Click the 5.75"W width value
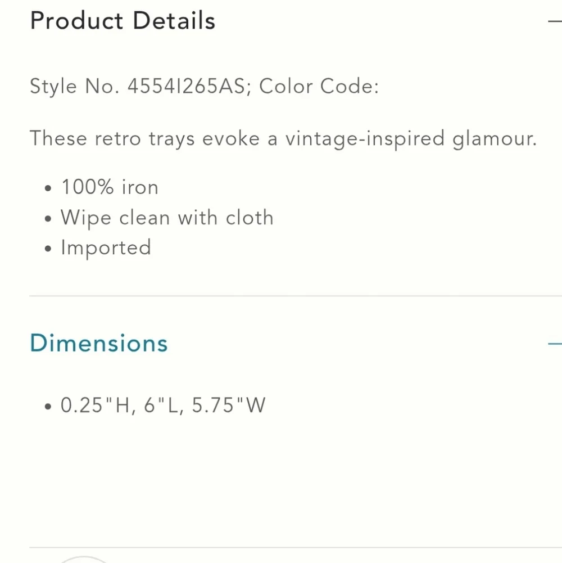This screenshot has width=562, height=563. 229,406
